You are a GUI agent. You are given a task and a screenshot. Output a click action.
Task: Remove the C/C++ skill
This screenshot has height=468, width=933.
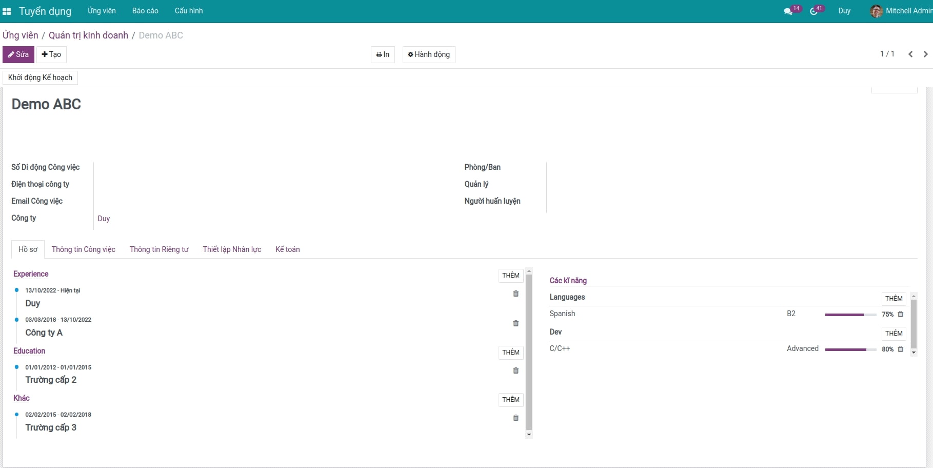point(900,349)
